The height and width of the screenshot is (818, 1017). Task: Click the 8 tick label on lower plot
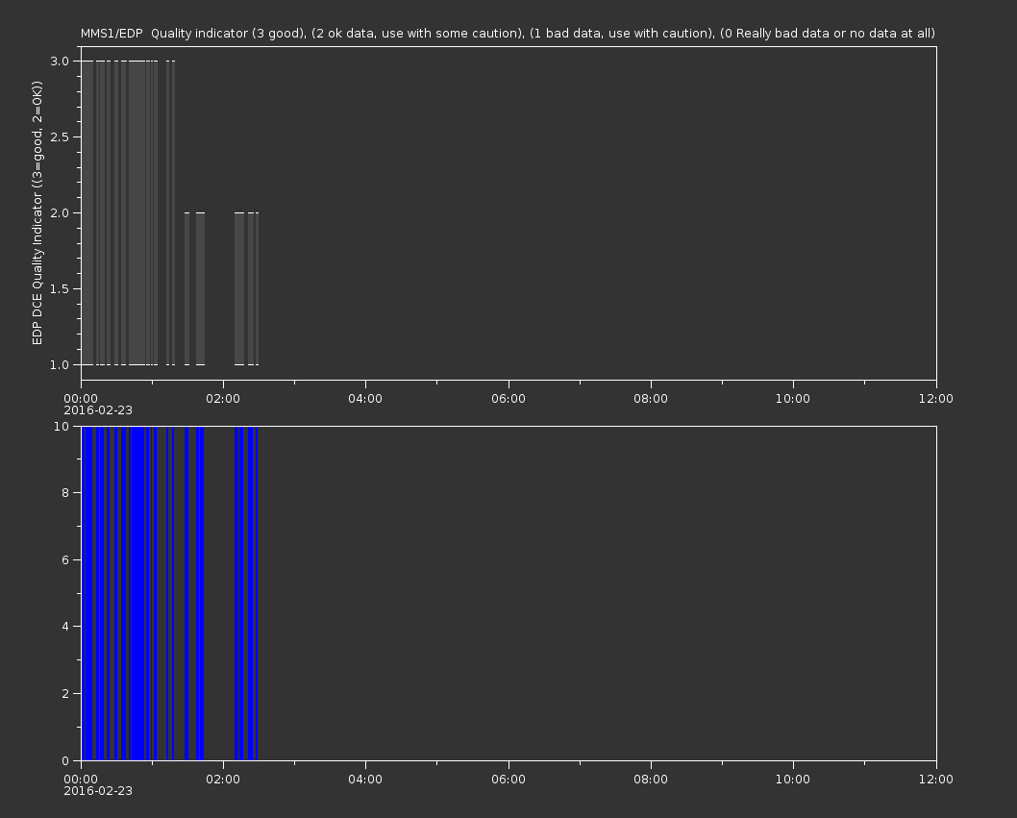point(65,493)
